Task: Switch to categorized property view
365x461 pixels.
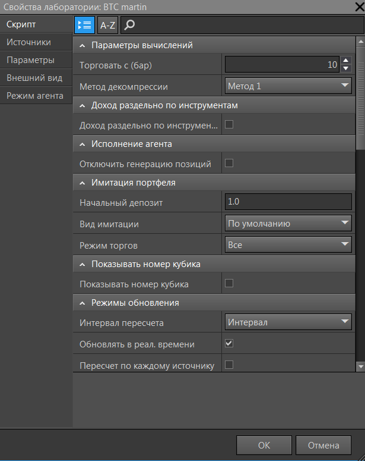Action: point(84,25)
